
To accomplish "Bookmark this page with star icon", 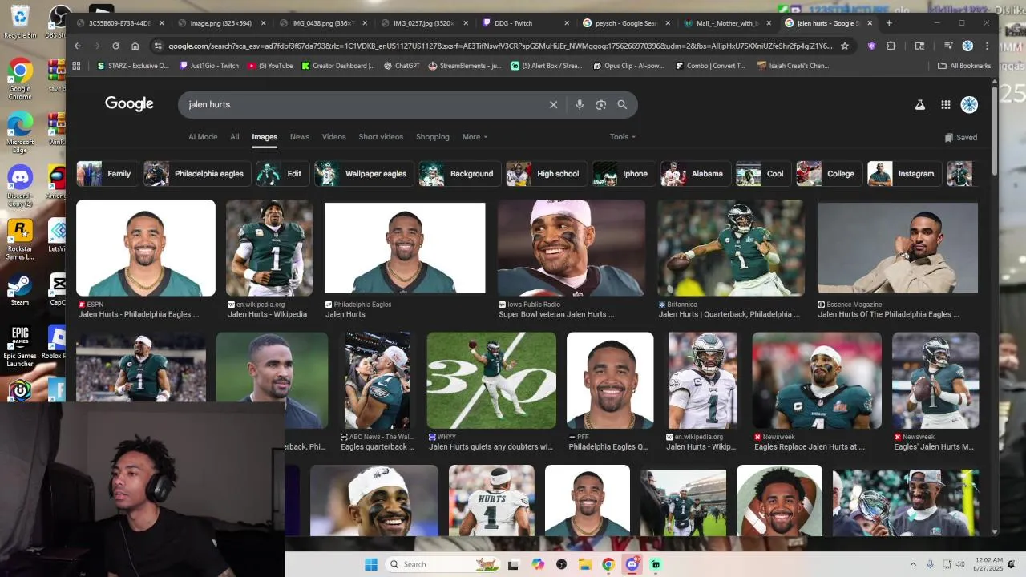I will coord(845,46).
